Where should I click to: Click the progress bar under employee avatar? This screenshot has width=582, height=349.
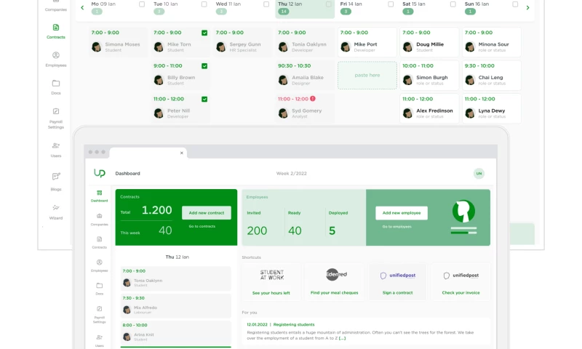tap(462, 231)
